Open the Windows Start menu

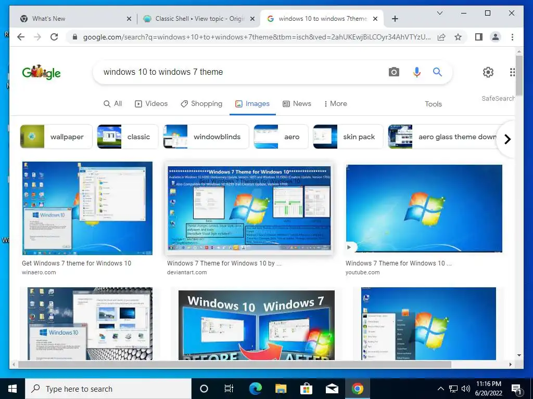[12, 389]
